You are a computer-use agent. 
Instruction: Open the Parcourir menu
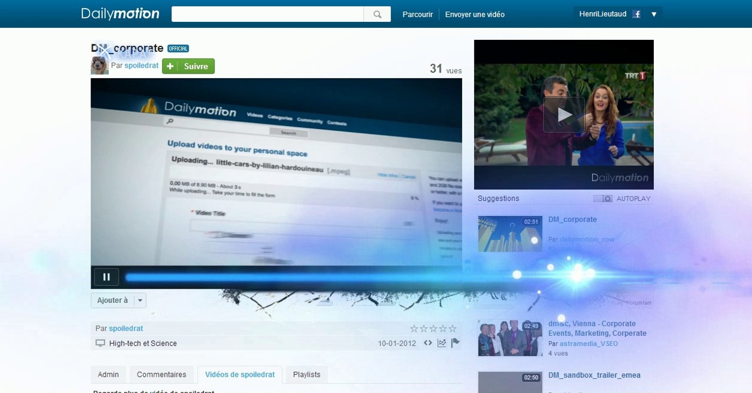click(x=417, y=14)
